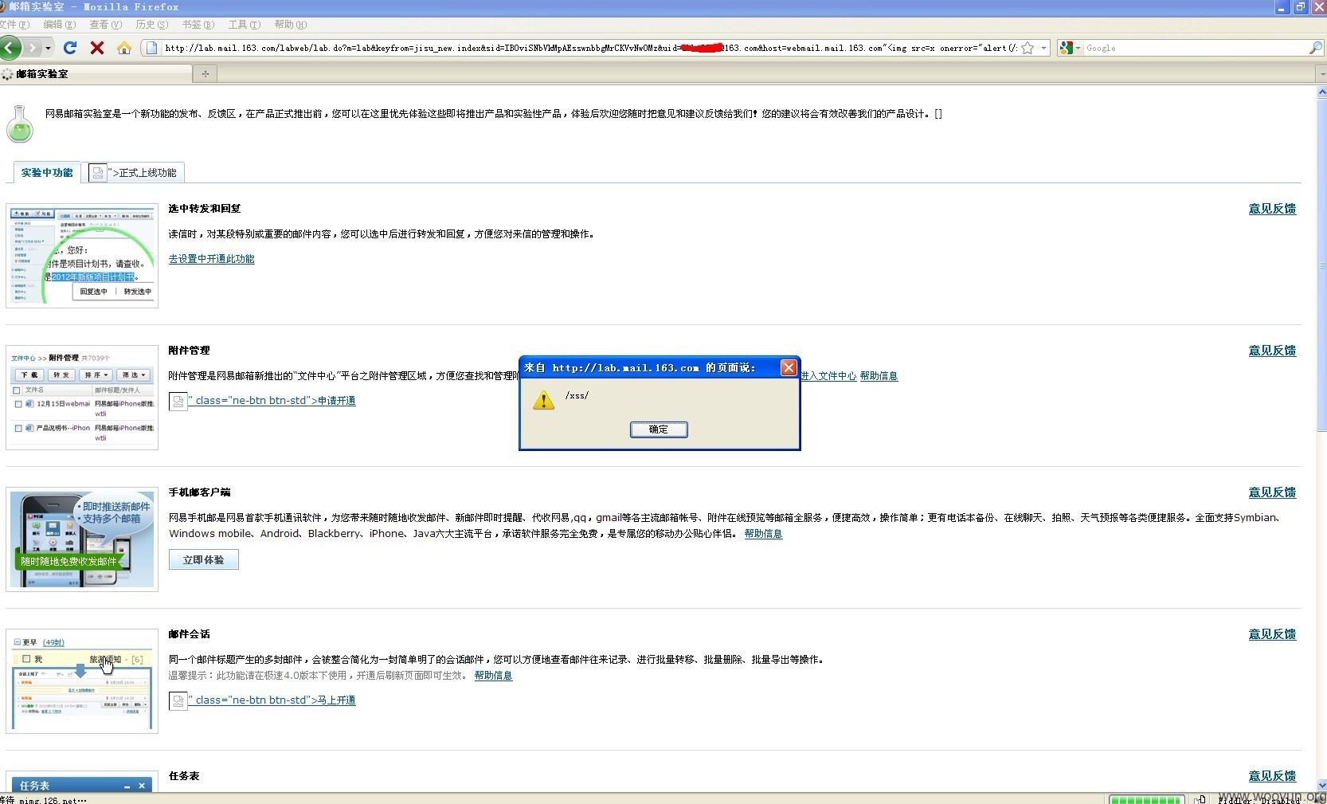The width and height of the screenshot is (1327, 804).
Task: Click the 立即体验 button
Action: (x=204, y=560)
